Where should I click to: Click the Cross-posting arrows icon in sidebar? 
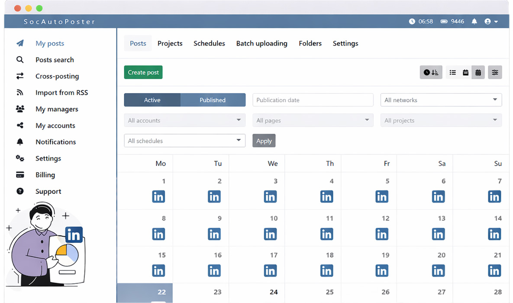coord(20,76)
